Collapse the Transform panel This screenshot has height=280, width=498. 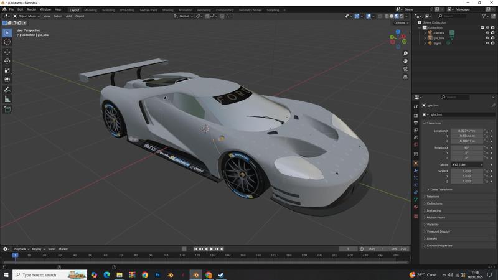pos(433,123)
